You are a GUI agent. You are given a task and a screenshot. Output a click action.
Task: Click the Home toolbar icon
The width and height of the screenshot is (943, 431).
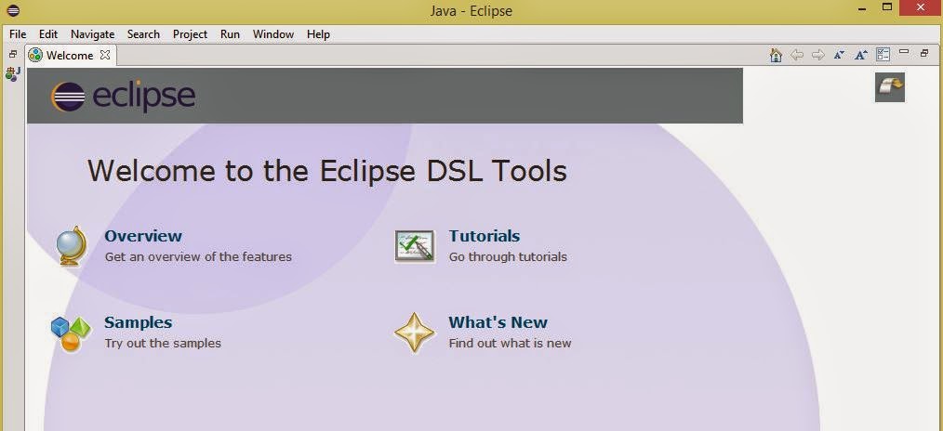776,55
